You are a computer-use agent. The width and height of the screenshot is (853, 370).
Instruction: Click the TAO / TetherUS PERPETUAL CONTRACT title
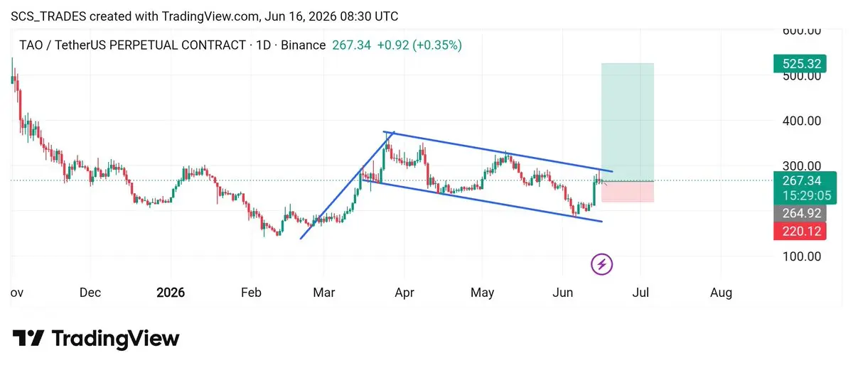coord(132,45)
